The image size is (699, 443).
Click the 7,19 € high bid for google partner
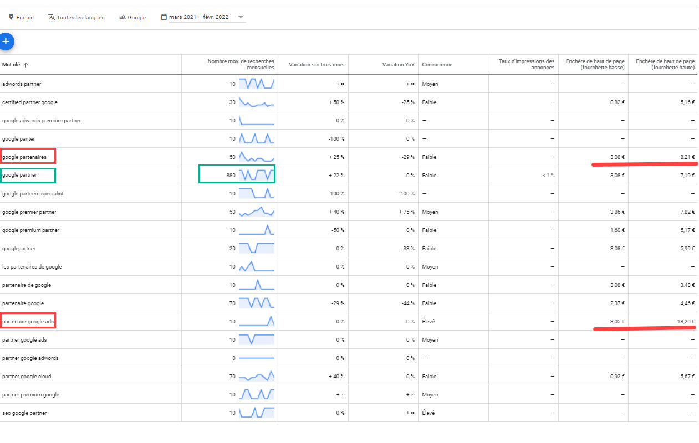click(x=687, y=175)
